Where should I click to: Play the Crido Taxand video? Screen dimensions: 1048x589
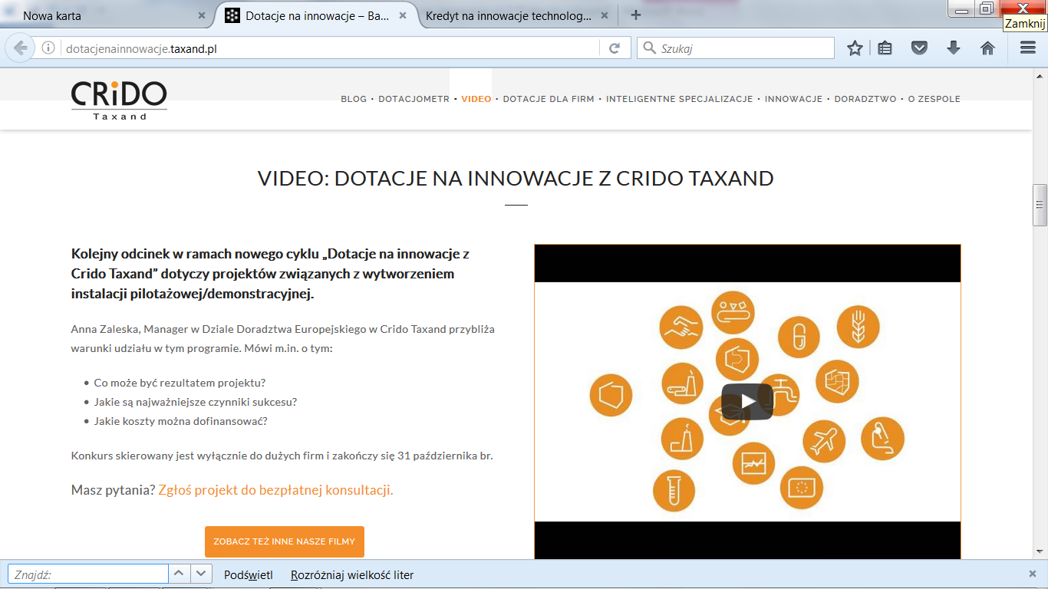click(x=746, y=402)
